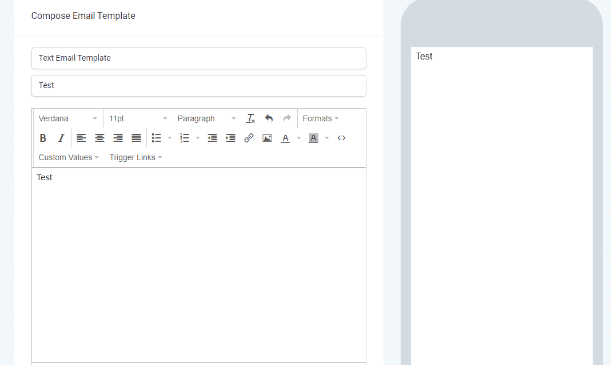
Task: Open source code view
Action: point(341,138)
